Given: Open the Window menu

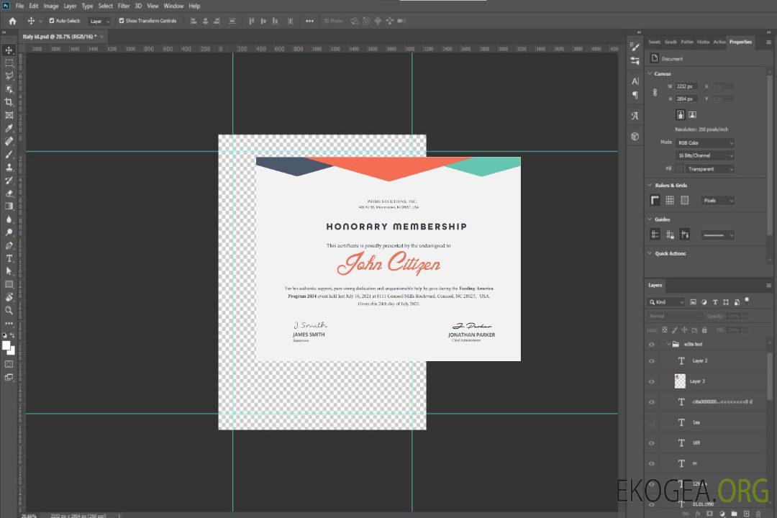Looking at the screenshot, I should pyautogui.click(x=173, y=6).
